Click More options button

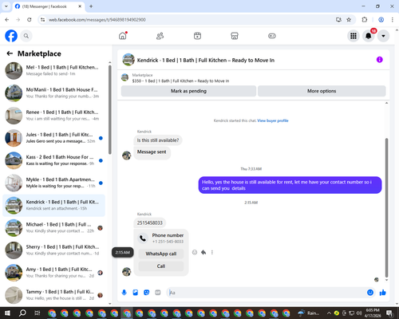(x=322, y=91)
